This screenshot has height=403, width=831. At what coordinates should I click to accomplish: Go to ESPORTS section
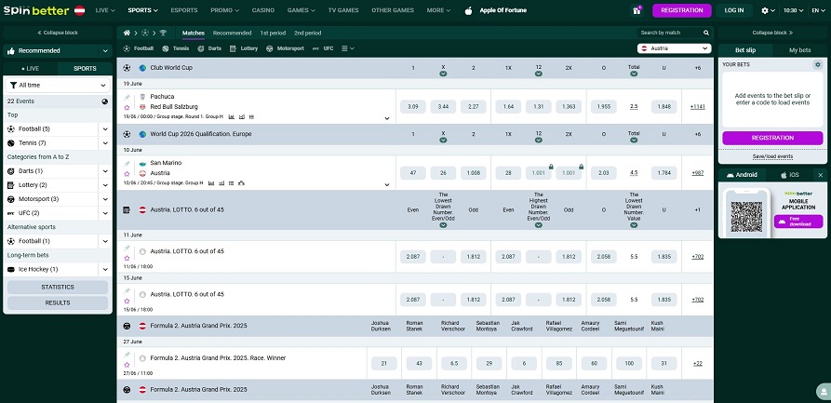coord(184,10)
